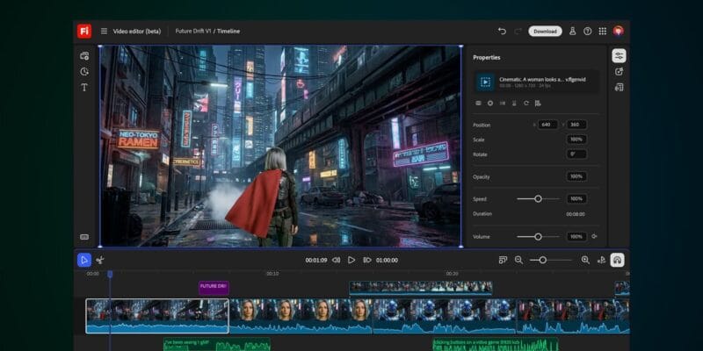703x351 pixels.
Task: Toggle the headphones audio button
Action: click(618, 260)
